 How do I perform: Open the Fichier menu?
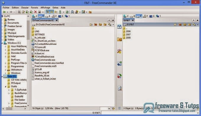[x=6, y=8]
